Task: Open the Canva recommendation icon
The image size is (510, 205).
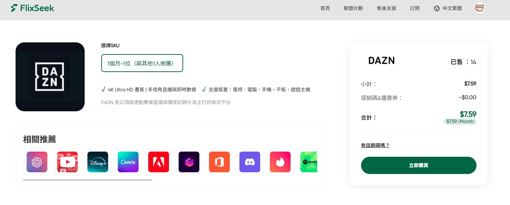Action: pyautogui.click(x=128, y=162)
